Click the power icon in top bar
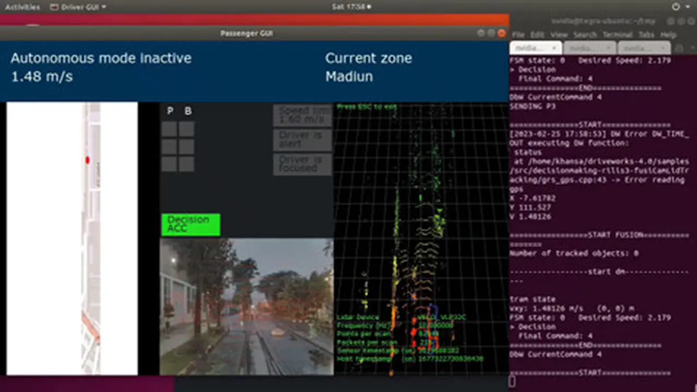Viewport: 697px width, 392px height. pyautogui.click(x=676, y=7)
